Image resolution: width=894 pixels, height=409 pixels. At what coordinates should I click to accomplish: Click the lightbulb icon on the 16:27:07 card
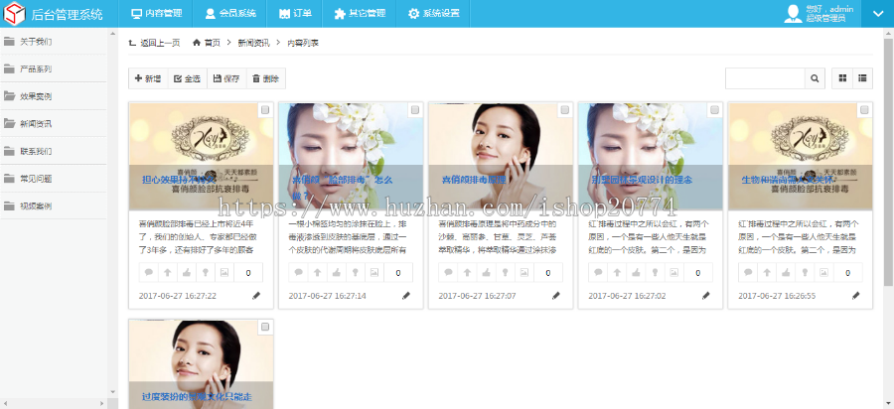coord(506,273)
